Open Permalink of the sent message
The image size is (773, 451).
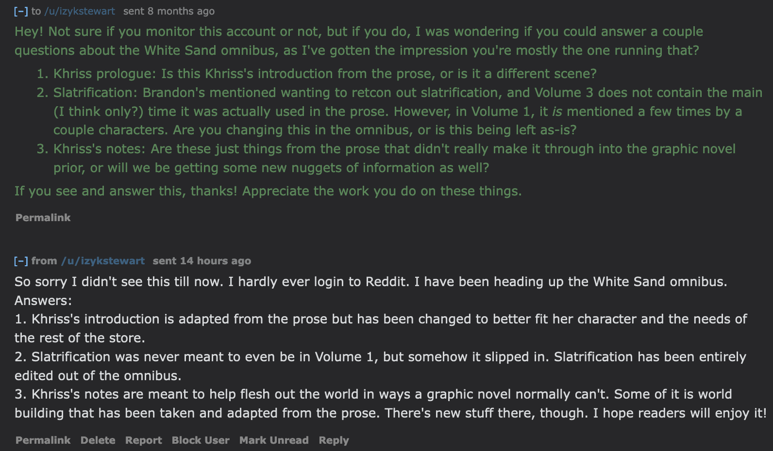43,218
